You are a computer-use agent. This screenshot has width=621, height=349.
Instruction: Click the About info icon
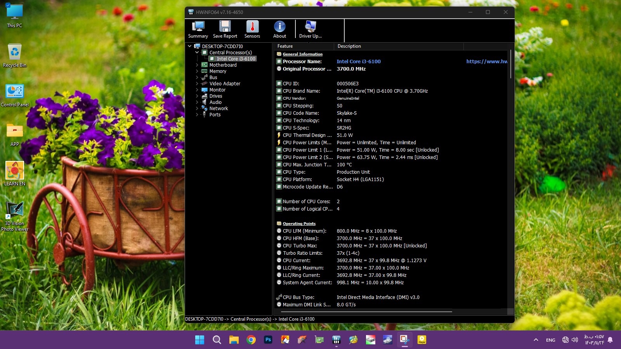pos(279,29)
